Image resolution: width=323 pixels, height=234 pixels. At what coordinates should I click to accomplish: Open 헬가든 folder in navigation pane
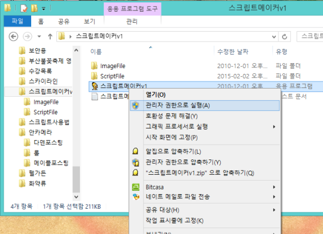coord(37,173)
